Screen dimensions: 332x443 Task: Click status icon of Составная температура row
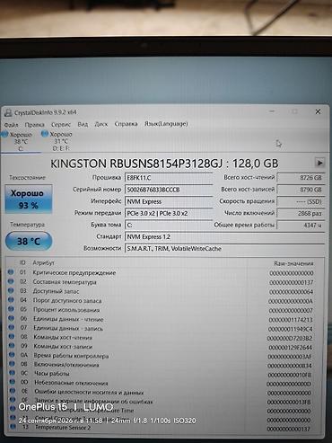pyautogui.click(x=11, y=281)
